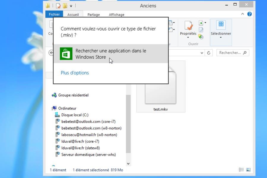Click the green Windows Store icon
This screenshot has width=267, height=178.
(66, 54)
